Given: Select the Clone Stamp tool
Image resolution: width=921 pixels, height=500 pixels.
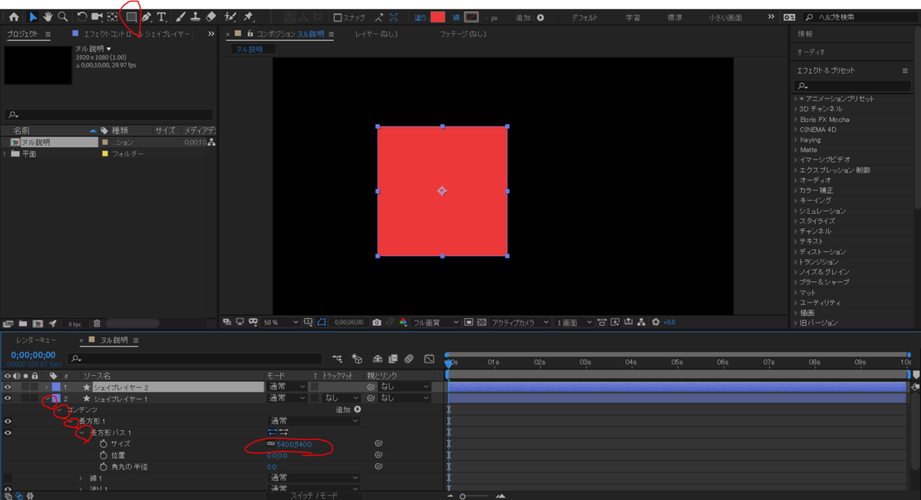Looking at the screenshot, I should coord(195,16).
